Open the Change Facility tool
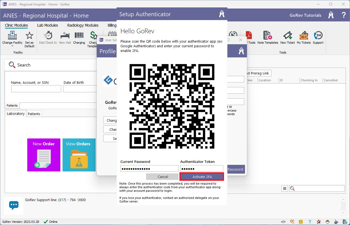 [x=12, y=38]
